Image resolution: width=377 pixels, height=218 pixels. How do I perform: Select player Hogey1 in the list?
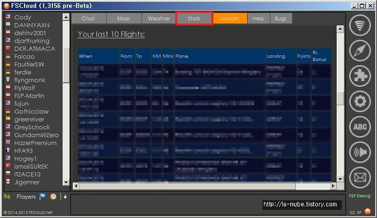point(25,159)
